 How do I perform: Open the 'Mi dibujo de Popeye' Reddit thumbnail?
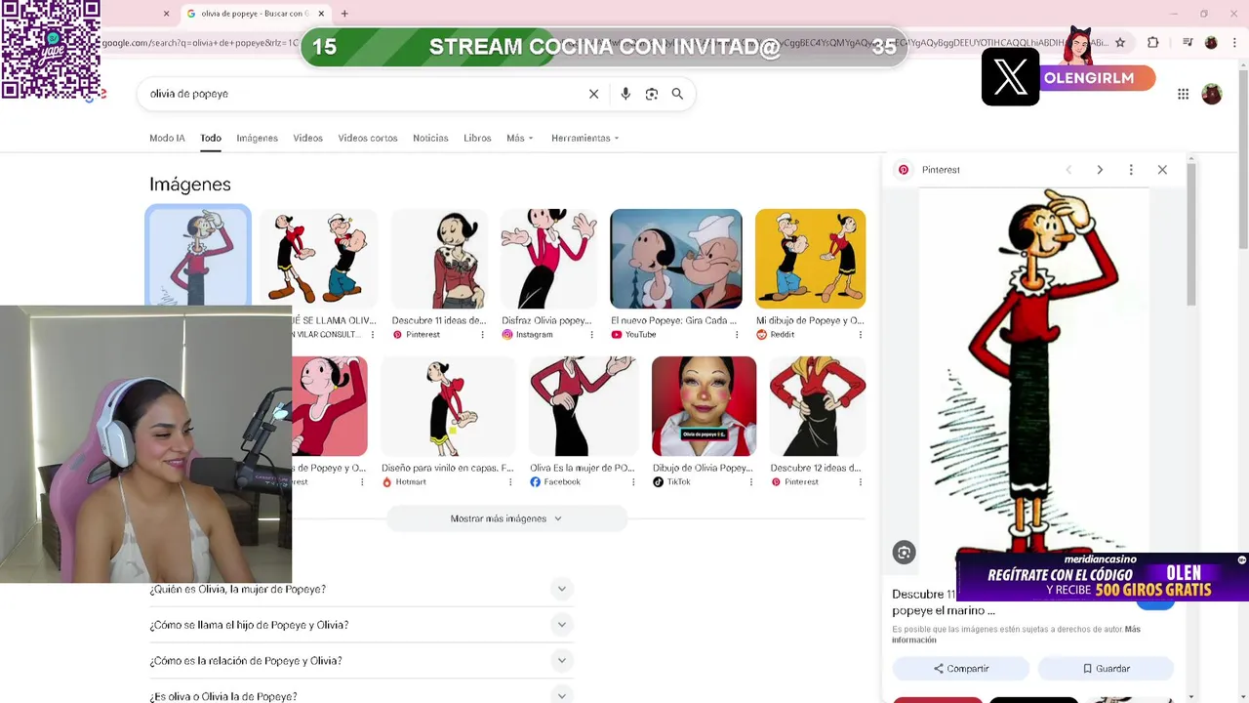click(810, 259)
